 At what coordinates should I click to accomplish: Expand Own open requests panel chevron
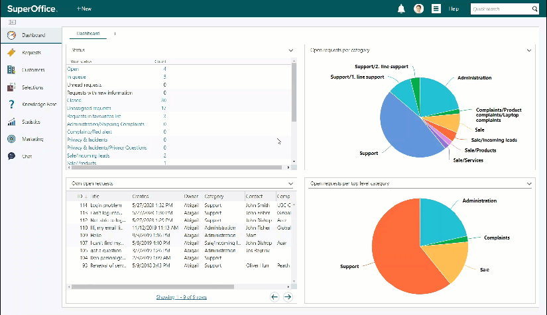coord(291,184)
